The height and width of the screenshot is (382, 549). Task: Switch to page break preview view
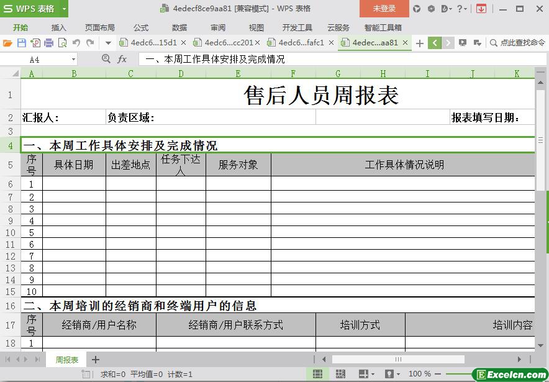tap(340, 374)
